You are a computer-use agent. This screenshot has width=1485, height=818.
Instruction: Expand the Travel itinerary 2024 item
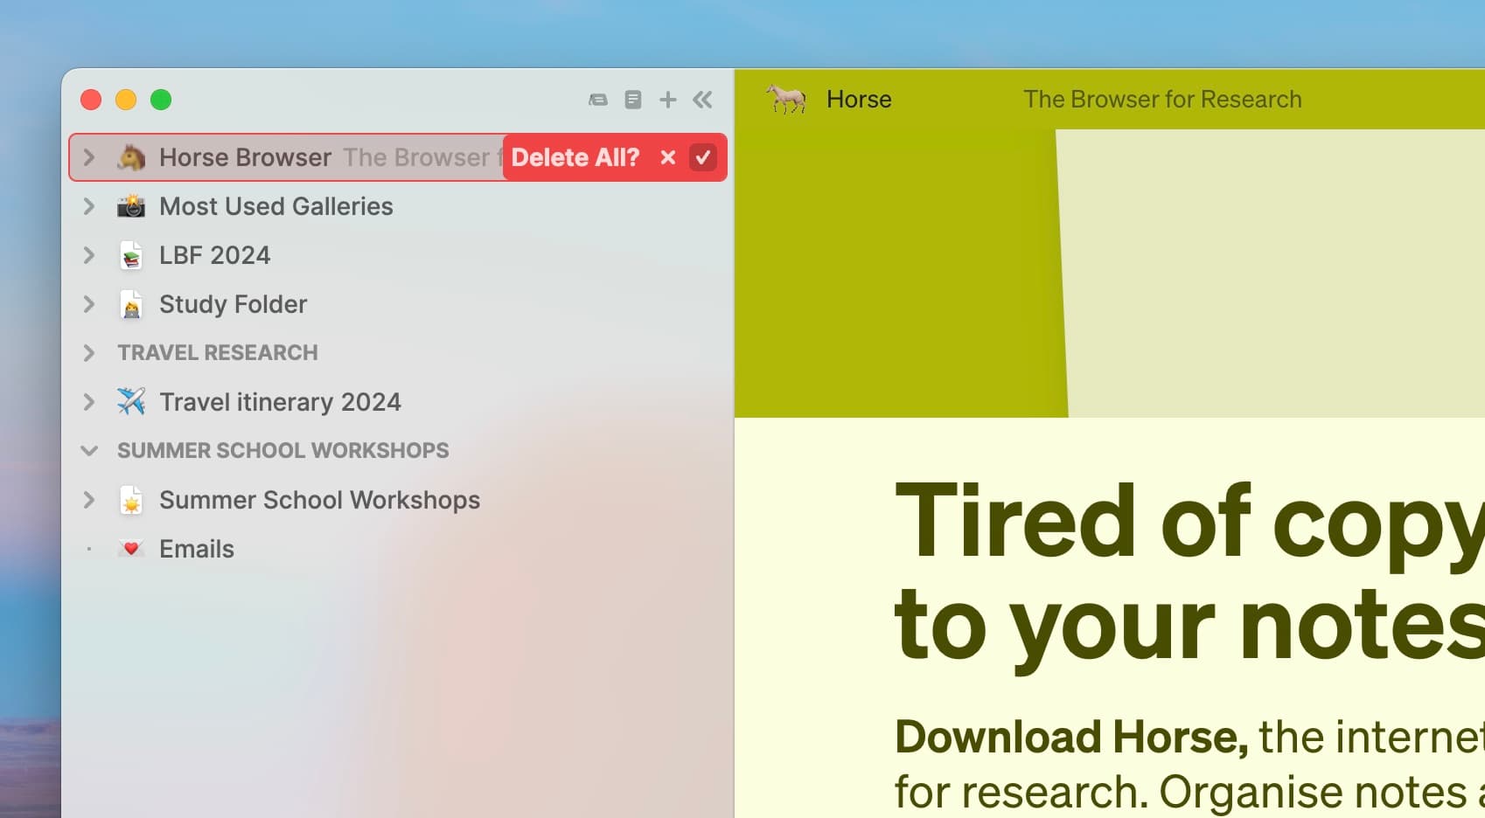point(89,401)
